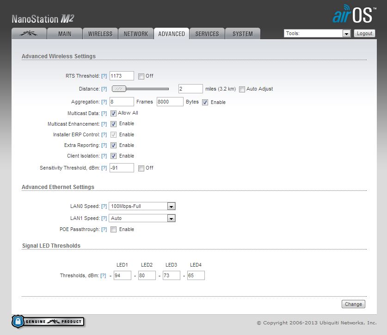Click the LED1 threshold field
387x335 pixels.
pyautogui.click(x=123, y=275)
